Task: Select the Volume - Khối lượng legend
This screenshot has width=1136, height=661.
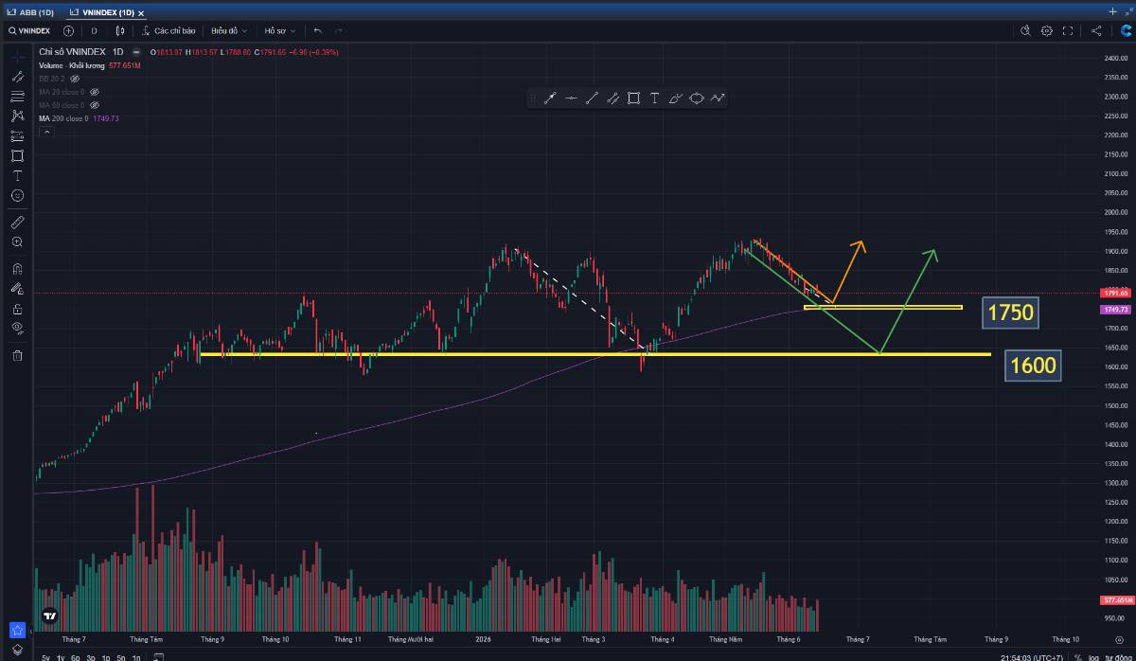Action: (x=70, y=65)
